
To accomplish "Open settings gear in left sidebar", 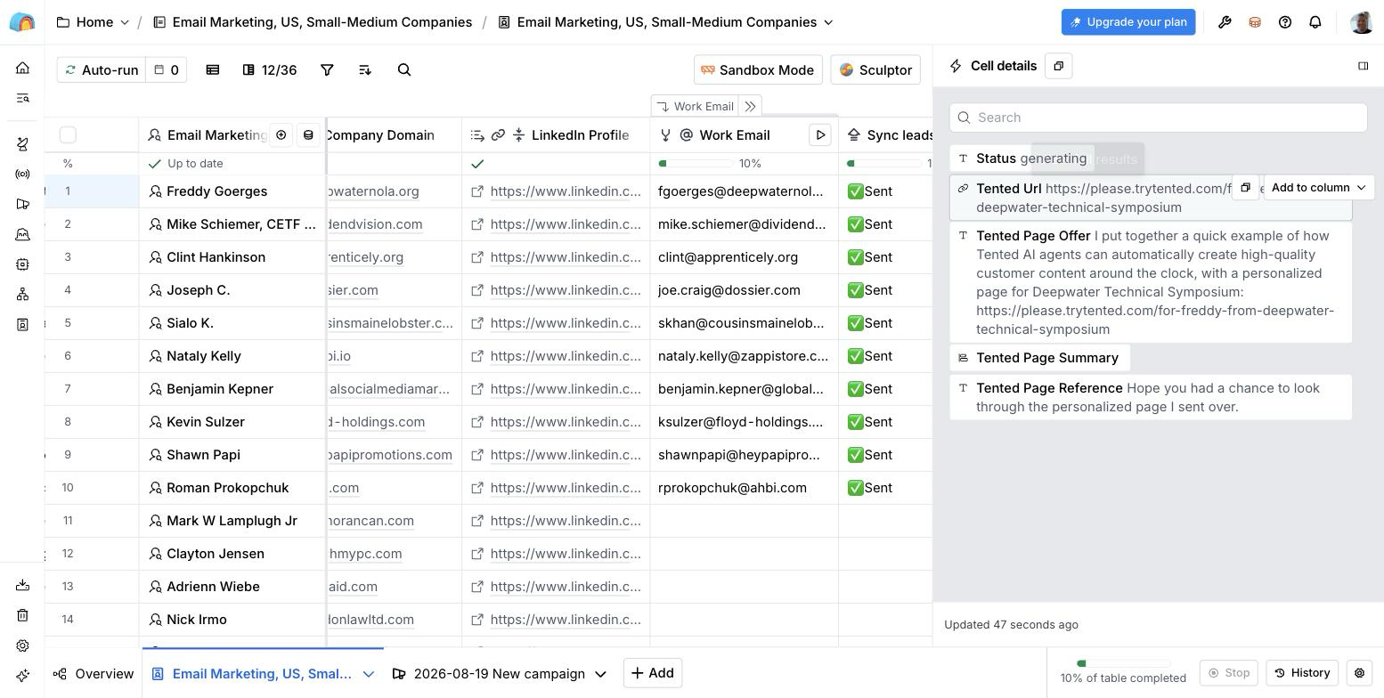I will click(23, 645).
